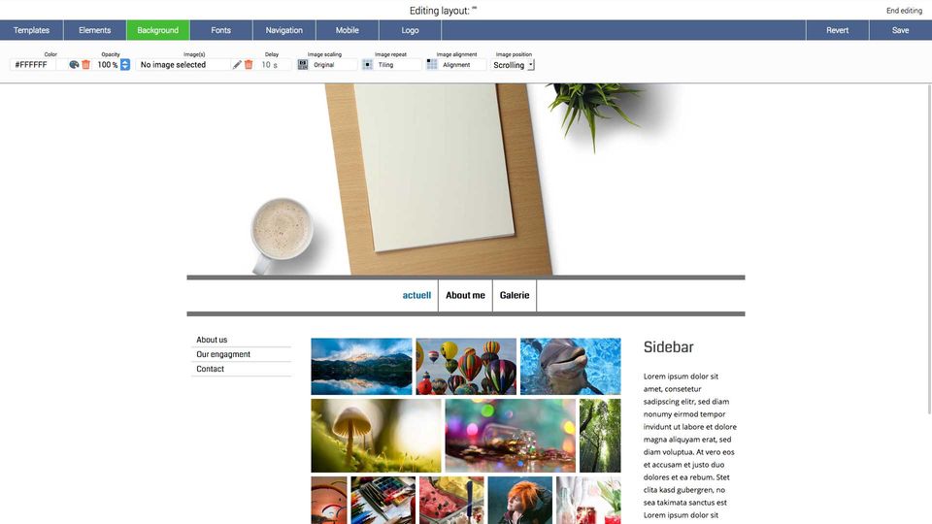Click the #FFFFFF color hex field
The width and height of the screenshot is (932, 524).
tap(34, 65)
